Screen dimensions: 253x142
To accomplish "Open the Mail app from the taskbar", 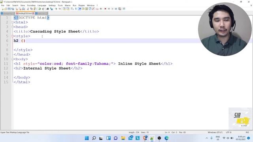I will pyautogui.click(x=130, y=138).
